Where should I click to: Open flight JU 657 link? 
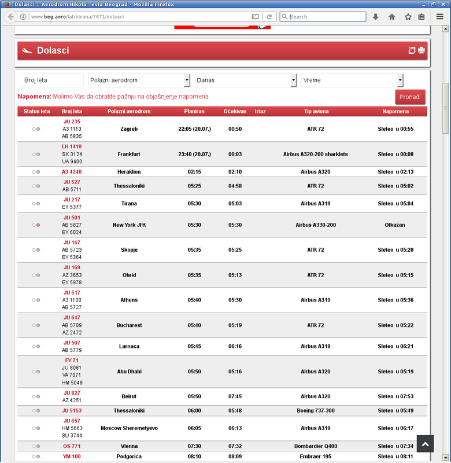pyautogui.click(x=72, y=421)
